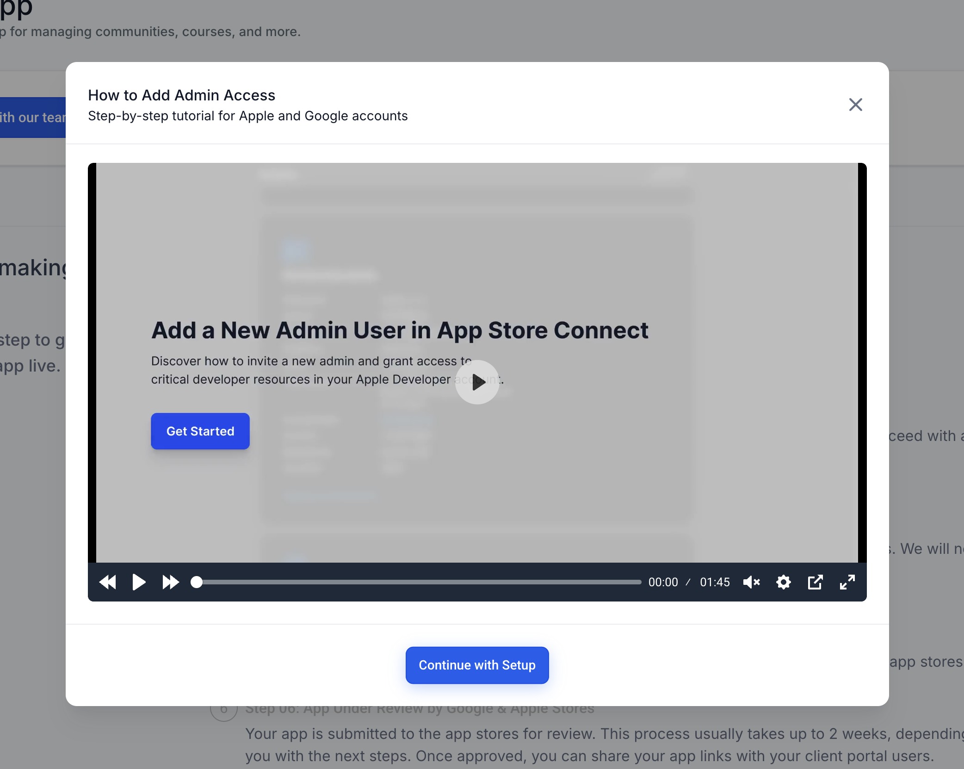Enter fullscreen video mode
The image size is (964, 769).
click(847, 582)
